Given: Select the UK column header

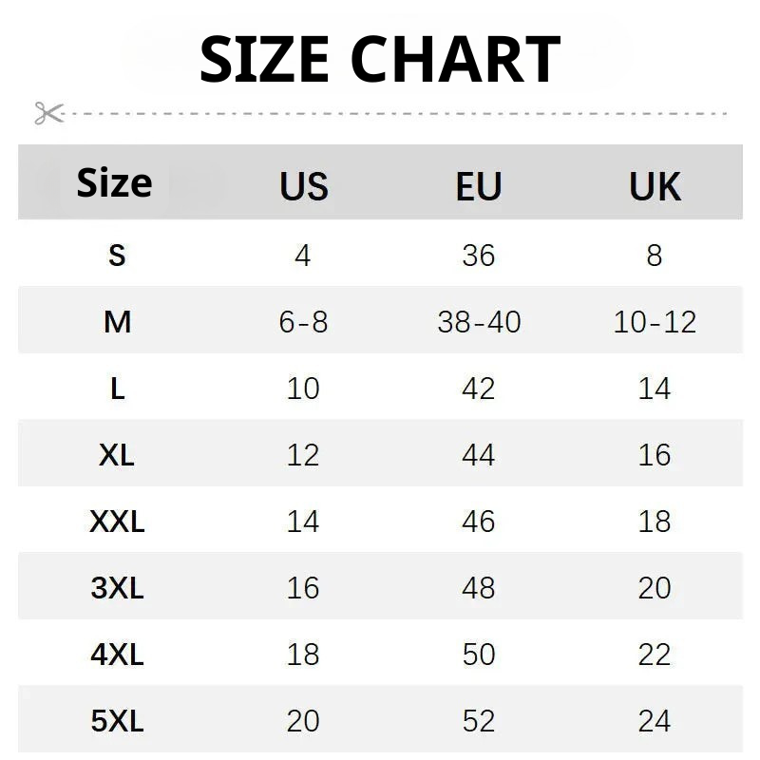Looking at the screenshot, I should click(655, 187).
